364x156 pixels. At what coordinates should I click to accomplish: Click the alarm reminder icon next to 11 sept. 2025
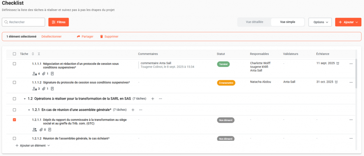click(x=337, y=63)
